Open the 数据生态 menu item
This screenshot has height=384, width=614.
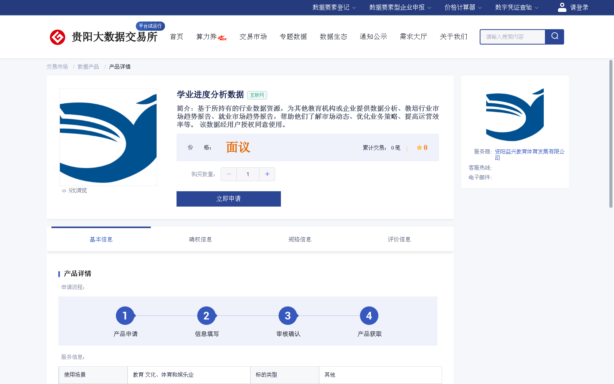point(333,36)
